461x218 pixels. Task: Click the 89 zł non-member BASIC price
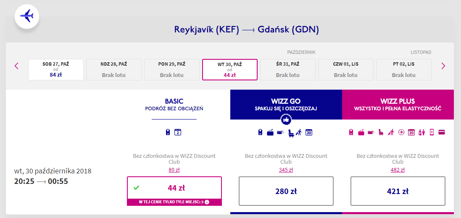pyautogui.click(x=174, y=170)
